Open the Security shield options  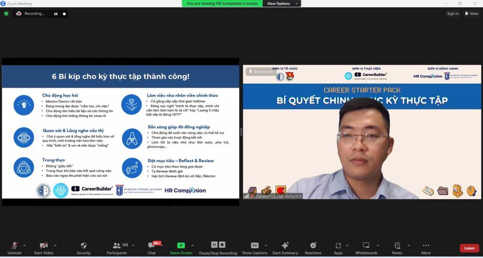click(83, 246)
